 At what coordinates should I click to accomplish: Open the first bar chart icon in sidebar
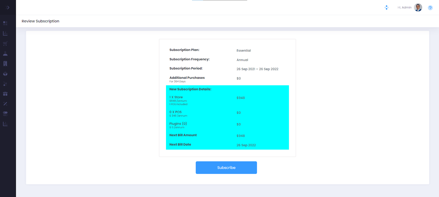tap(5, 33)
